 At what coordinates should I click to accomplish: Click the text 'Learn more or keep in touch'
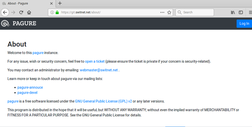[x=29, y=79]
